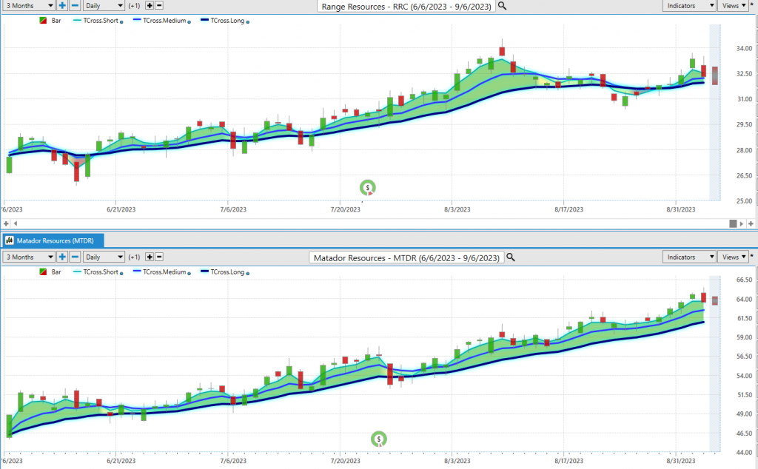Screen dimensions: 758x469
Task: Click the right scroll arrow below the RRC chart
Action: [742, 223]
